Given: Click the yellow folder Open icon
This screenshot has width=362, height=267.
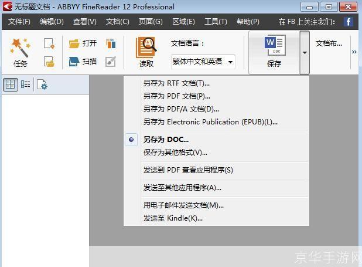Looking at the screenshot, I should coord(74,43).
